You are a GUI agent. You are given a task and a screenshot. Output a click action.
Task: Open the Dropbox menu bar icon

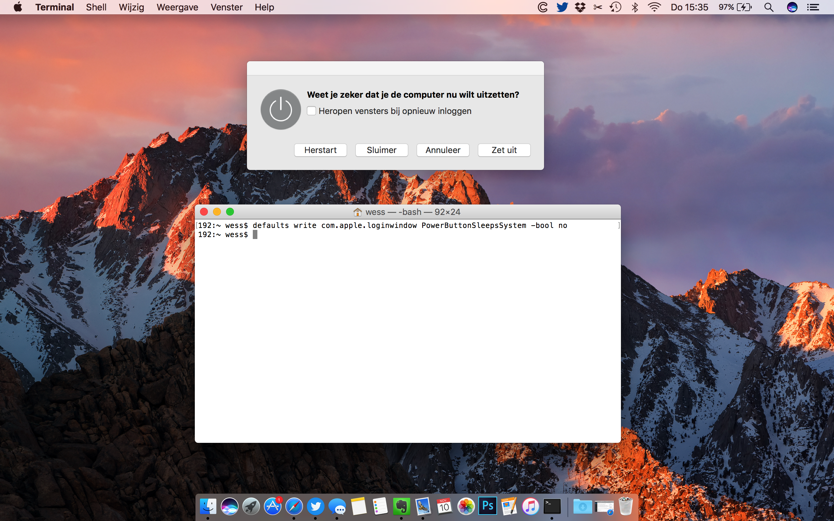coord(580,7)
